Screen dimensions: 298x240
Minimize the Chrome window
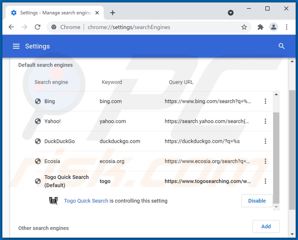[x=249, y=9]
